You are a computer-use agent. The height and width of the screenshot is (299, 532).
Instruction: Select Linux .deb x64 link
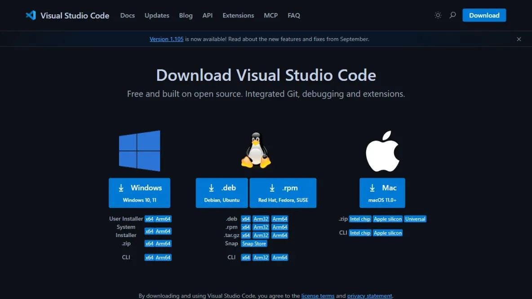pyautogui.click(x=246, y=219)
